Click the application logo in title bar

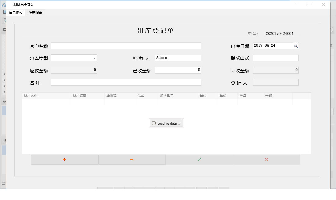(4, 4)
